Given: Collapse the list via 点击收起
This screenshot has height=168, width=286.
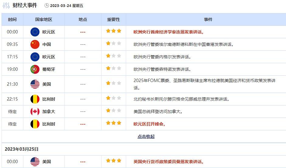Looking at the screenshot, I should tap(146, 136).
